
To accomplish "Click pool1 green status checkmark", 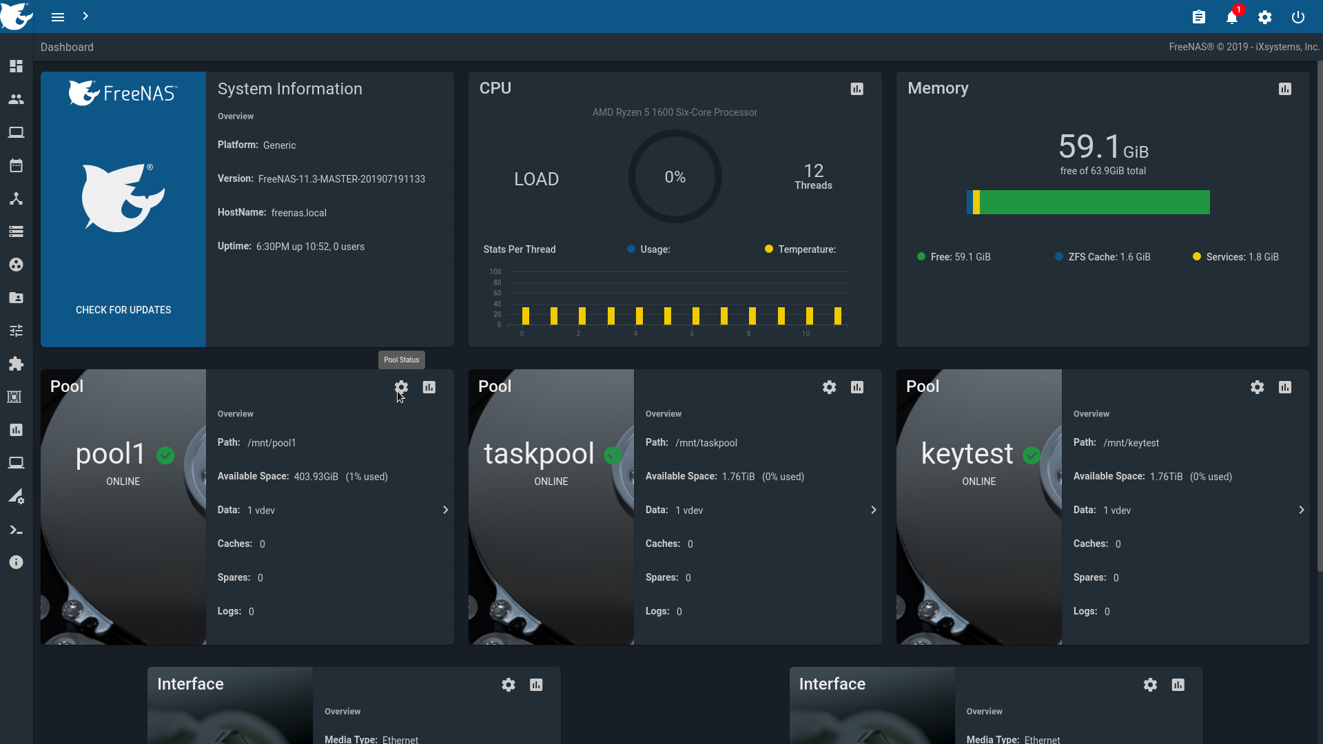I will tap(165, 455).
